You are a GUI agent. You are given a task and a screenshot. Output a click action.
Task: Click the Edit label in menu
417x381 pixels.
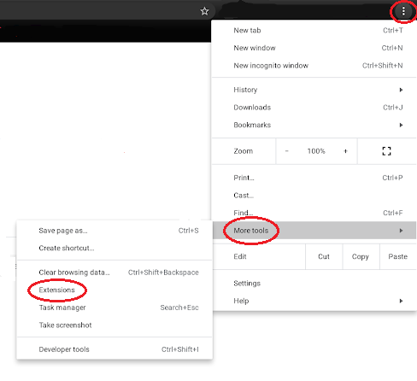(x=240, y=256)
